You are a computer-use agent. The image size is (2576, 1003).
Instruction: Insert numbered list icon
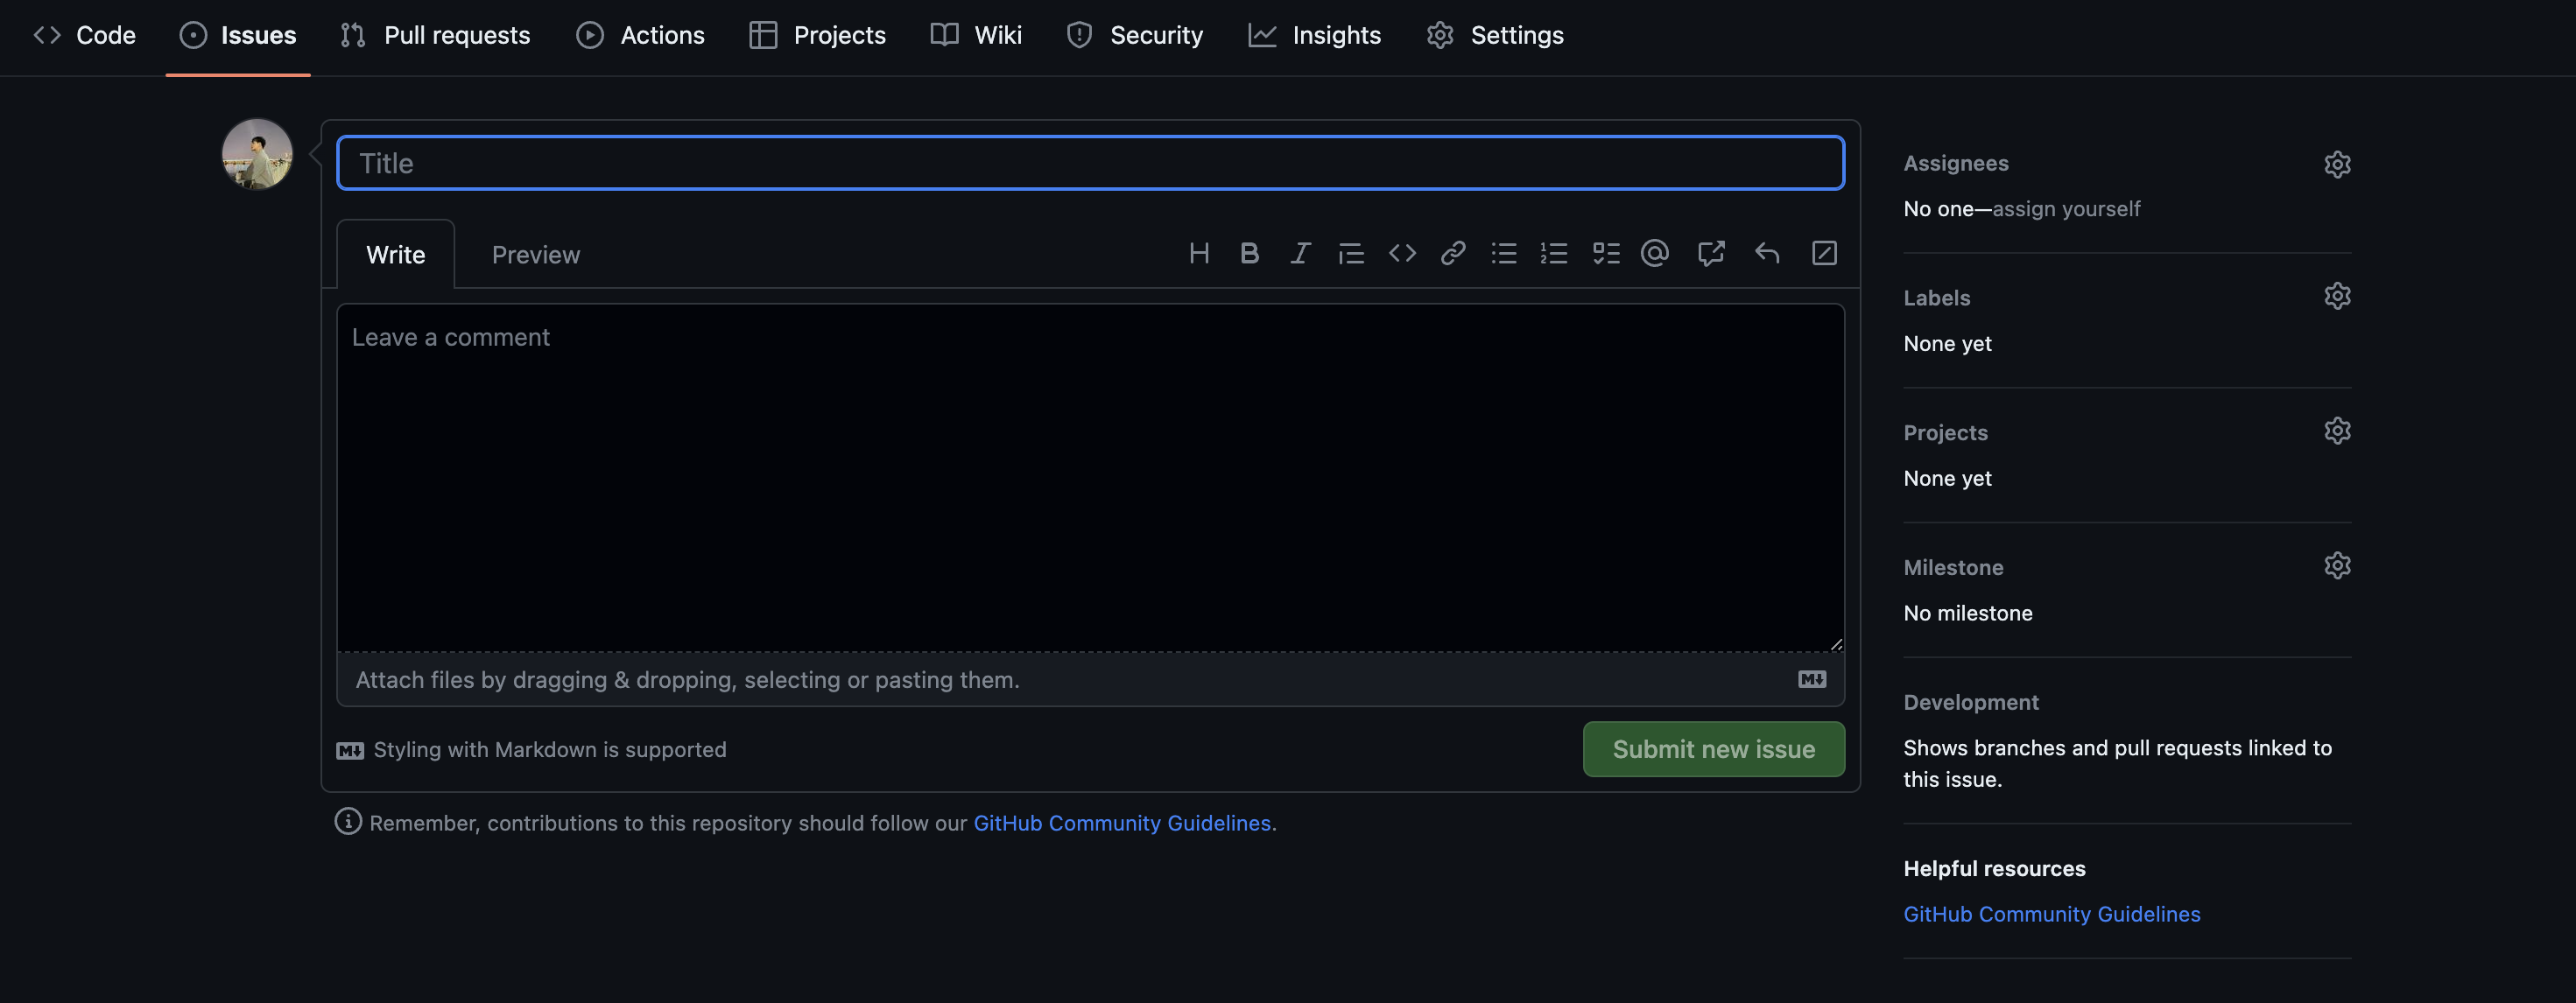1554,253
